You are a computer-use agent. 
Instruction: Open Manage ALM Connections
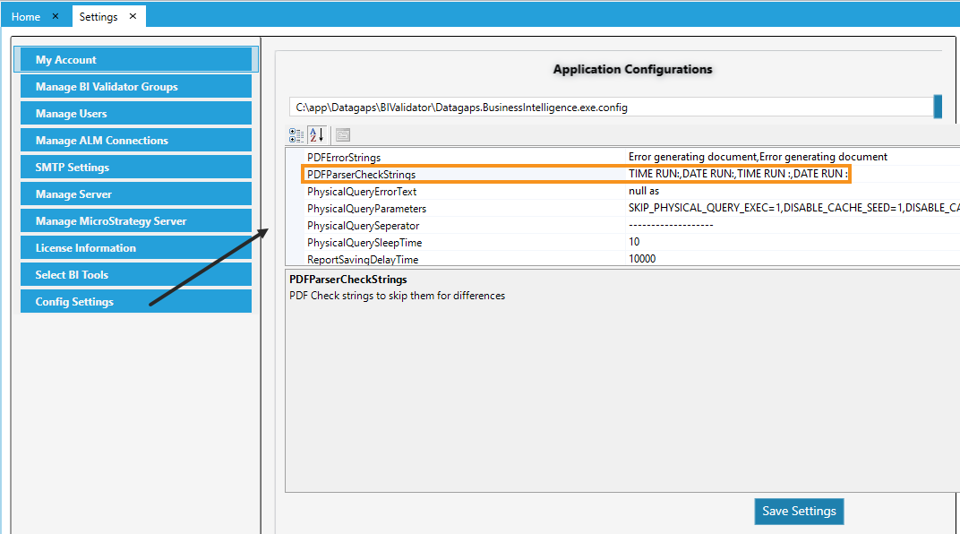pos(136,141)
